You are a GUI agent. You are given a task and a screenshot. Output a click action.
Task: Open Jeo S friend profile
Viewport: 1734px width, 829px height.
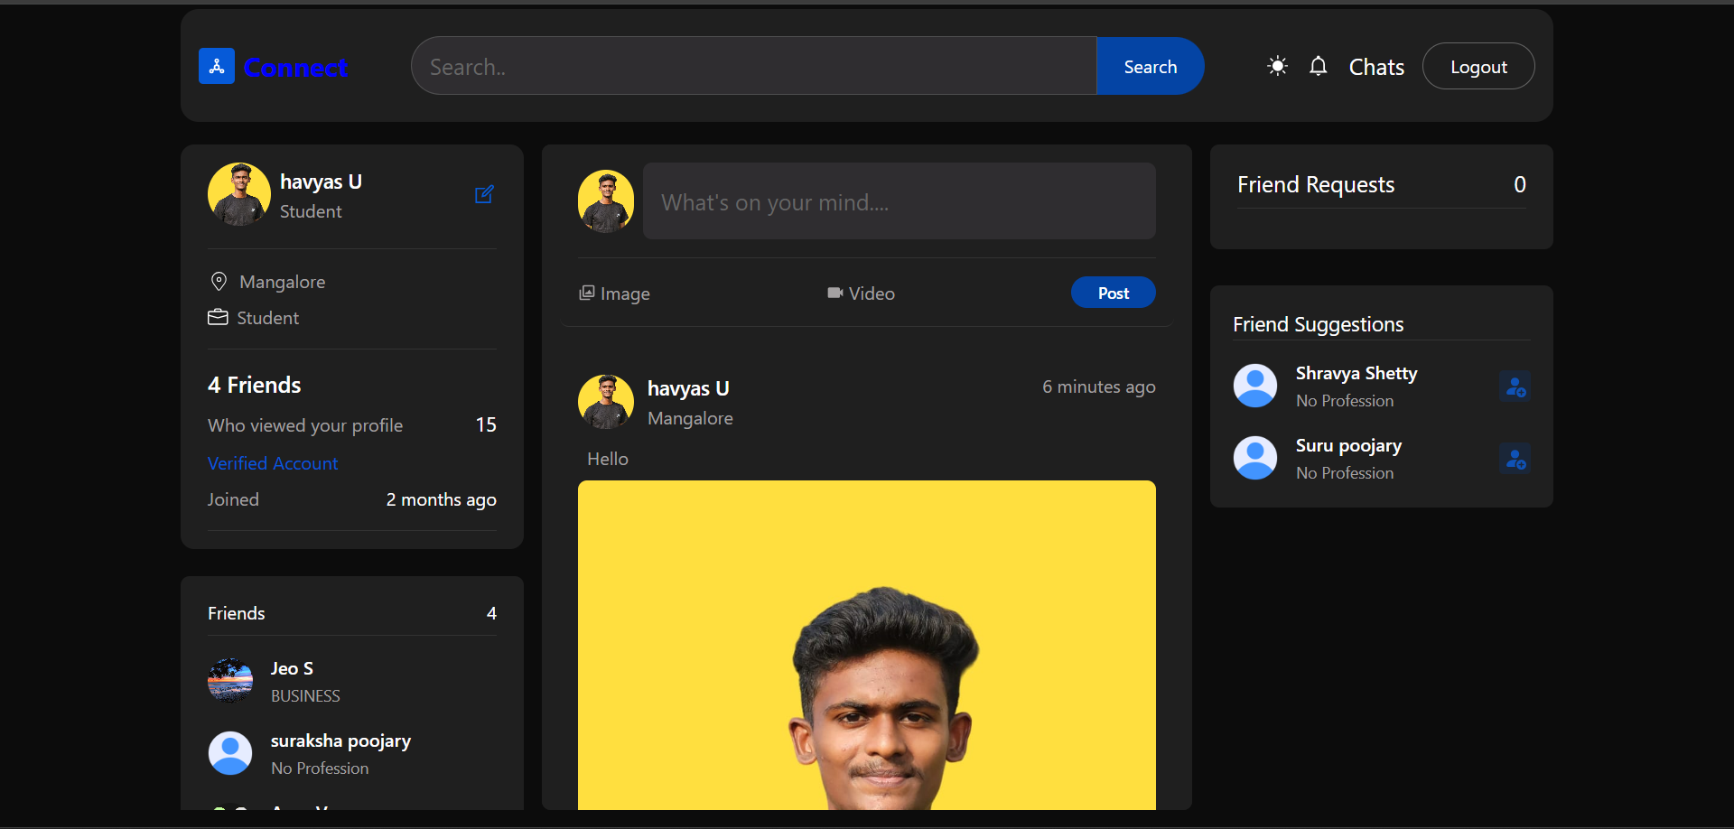click(292, 669)
